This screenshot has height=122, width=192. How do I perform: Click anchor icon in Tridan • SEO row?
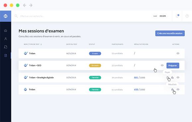tap(26, 65)
